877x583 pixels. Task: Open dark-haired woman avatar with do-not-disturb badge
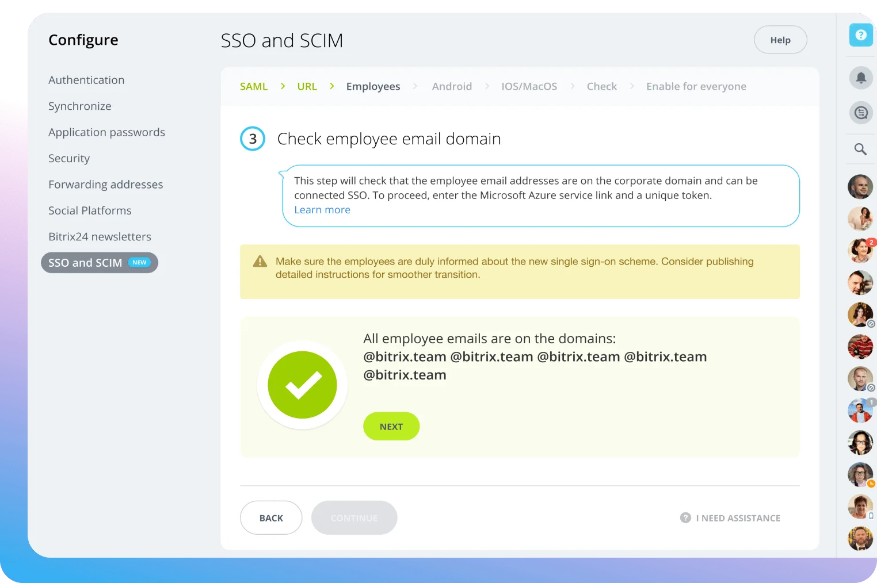point(860,315)
